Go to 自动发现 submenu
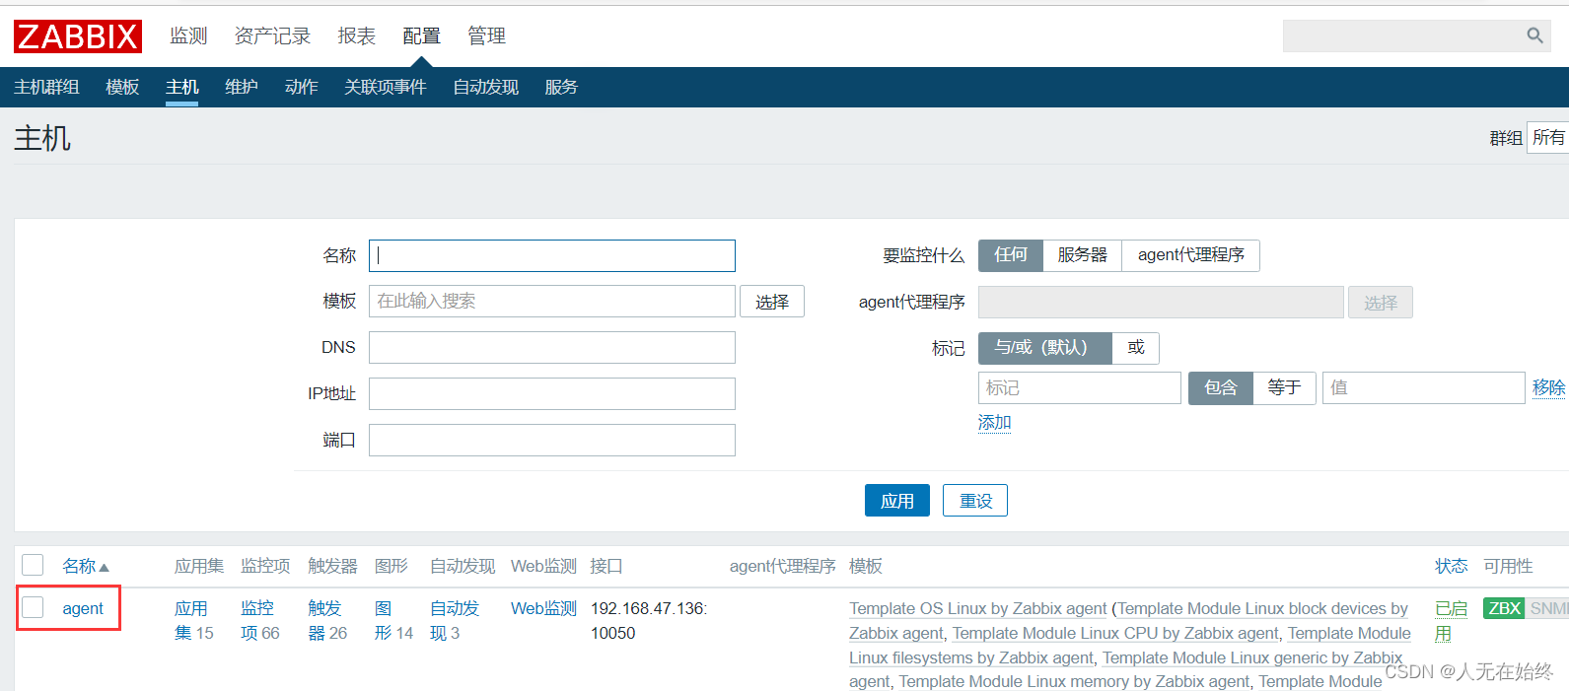 click(485, 87)
